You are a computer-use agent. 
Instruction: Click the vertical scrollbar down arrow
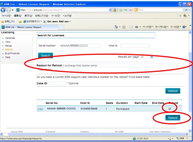click(190, 131)
